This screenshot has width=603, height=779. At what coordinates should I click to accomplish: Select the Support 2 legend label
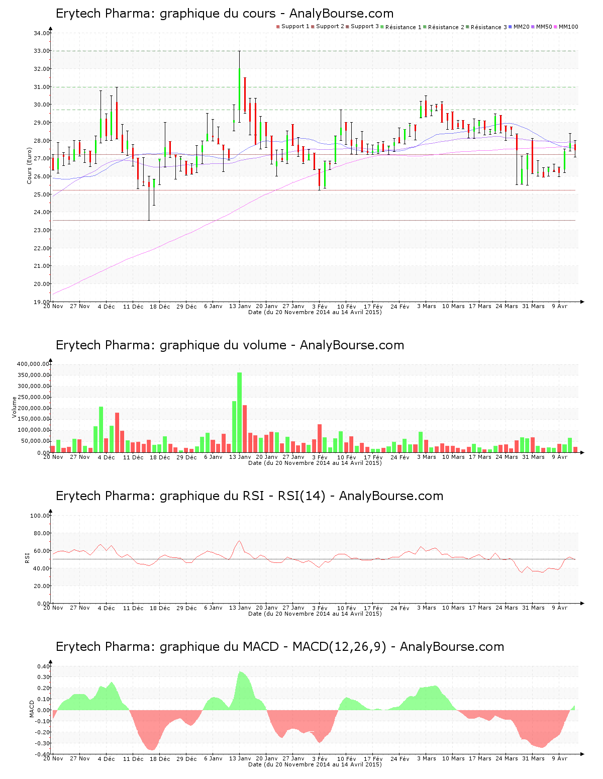tap(330, 26)
